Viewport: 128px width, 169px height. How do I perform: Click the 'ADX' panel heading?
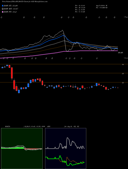tap(49, 126)
